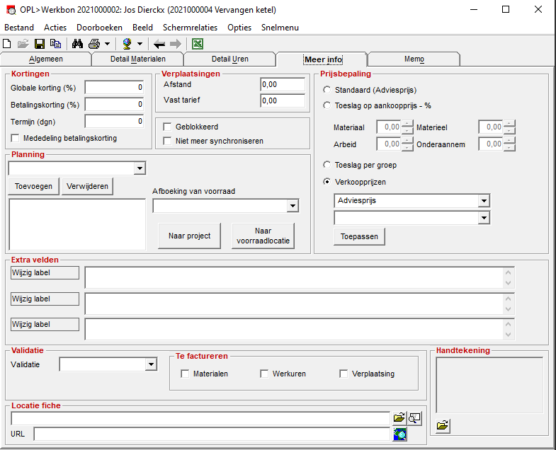Click the Copy document toolbar icon
Viewport: 556px width, 450px height.
point(55,44)
